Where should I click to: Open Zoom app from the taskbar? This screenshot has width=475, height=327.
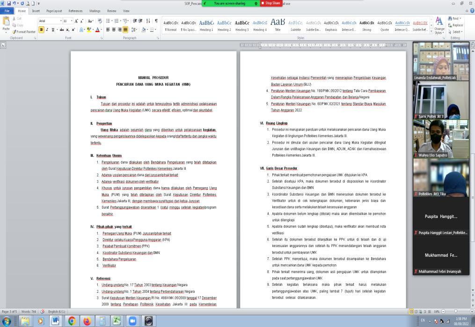(x=132, y=320)
